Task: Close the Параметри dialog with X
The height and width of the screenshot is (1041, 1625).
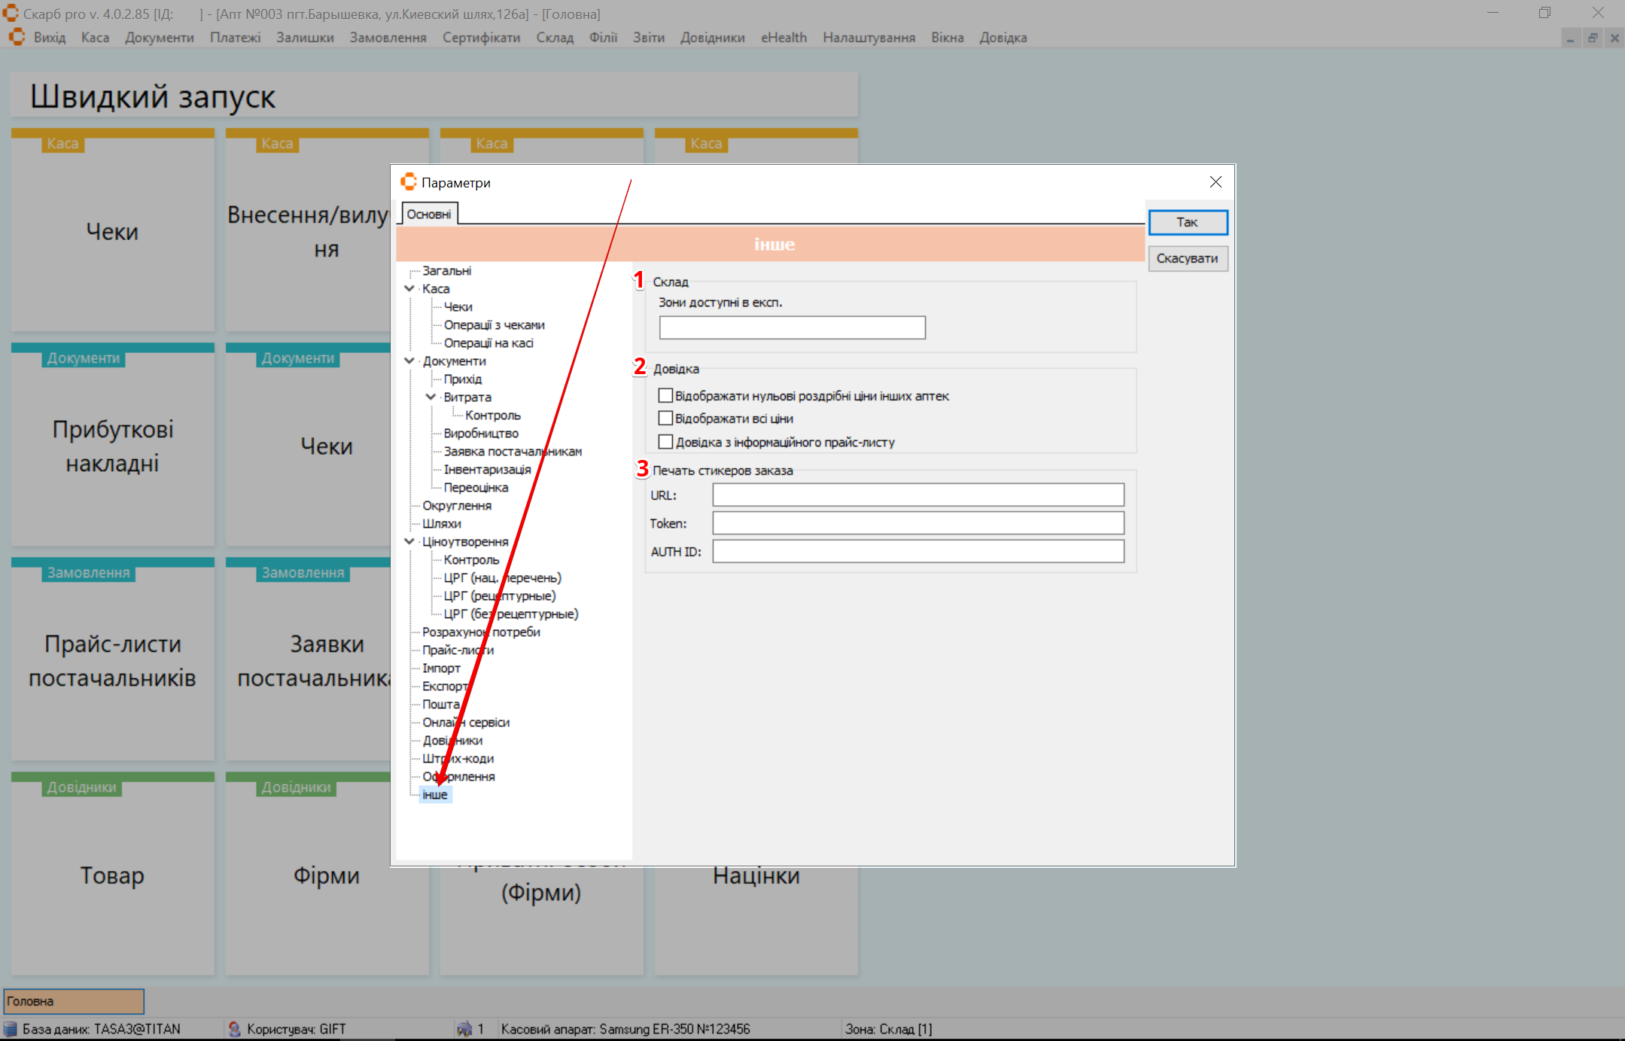Action: 1216,182
